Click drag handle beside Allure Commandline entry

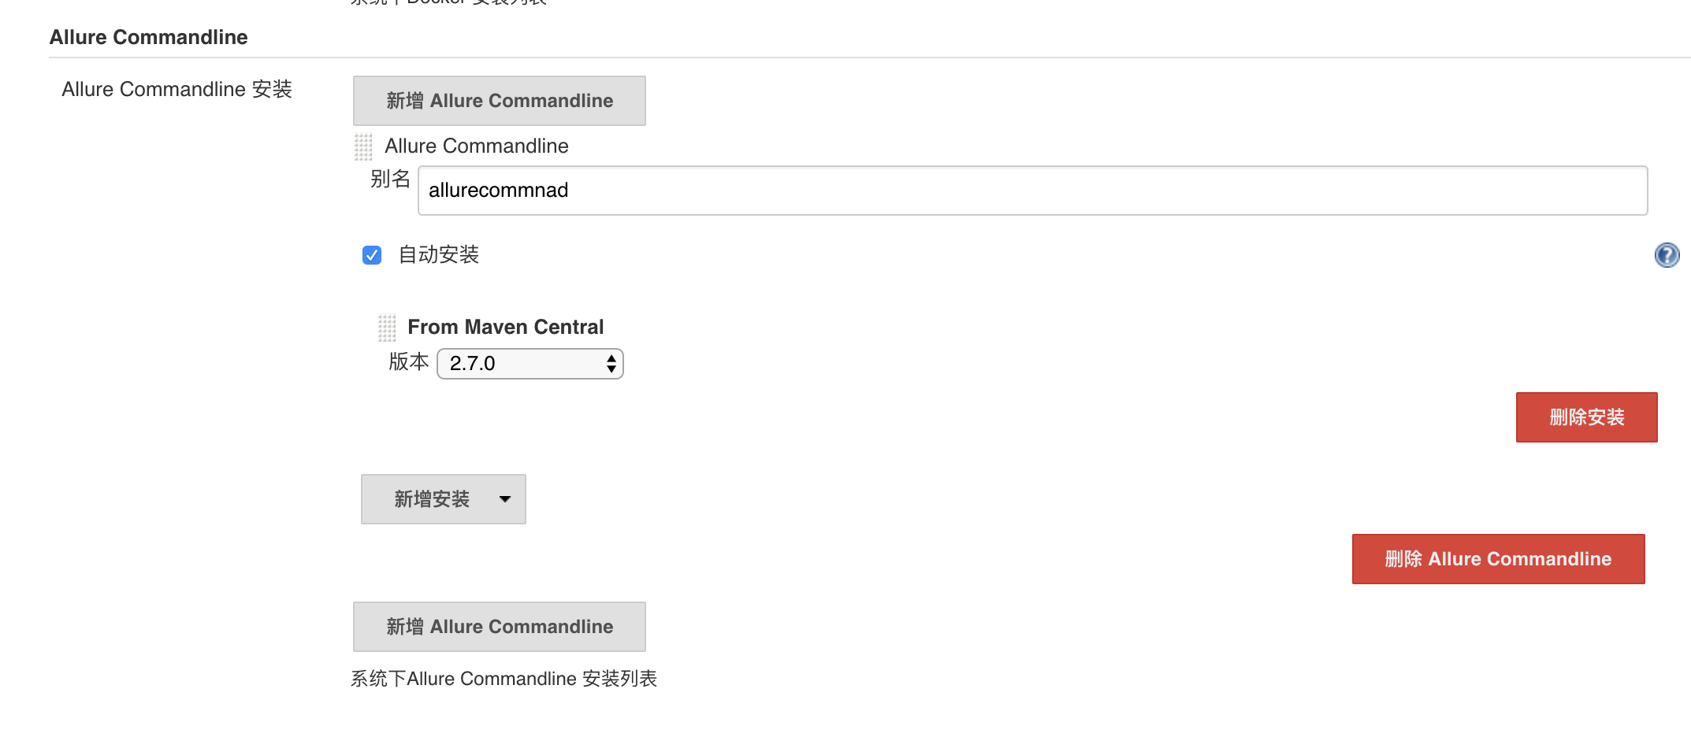(363, 146)
